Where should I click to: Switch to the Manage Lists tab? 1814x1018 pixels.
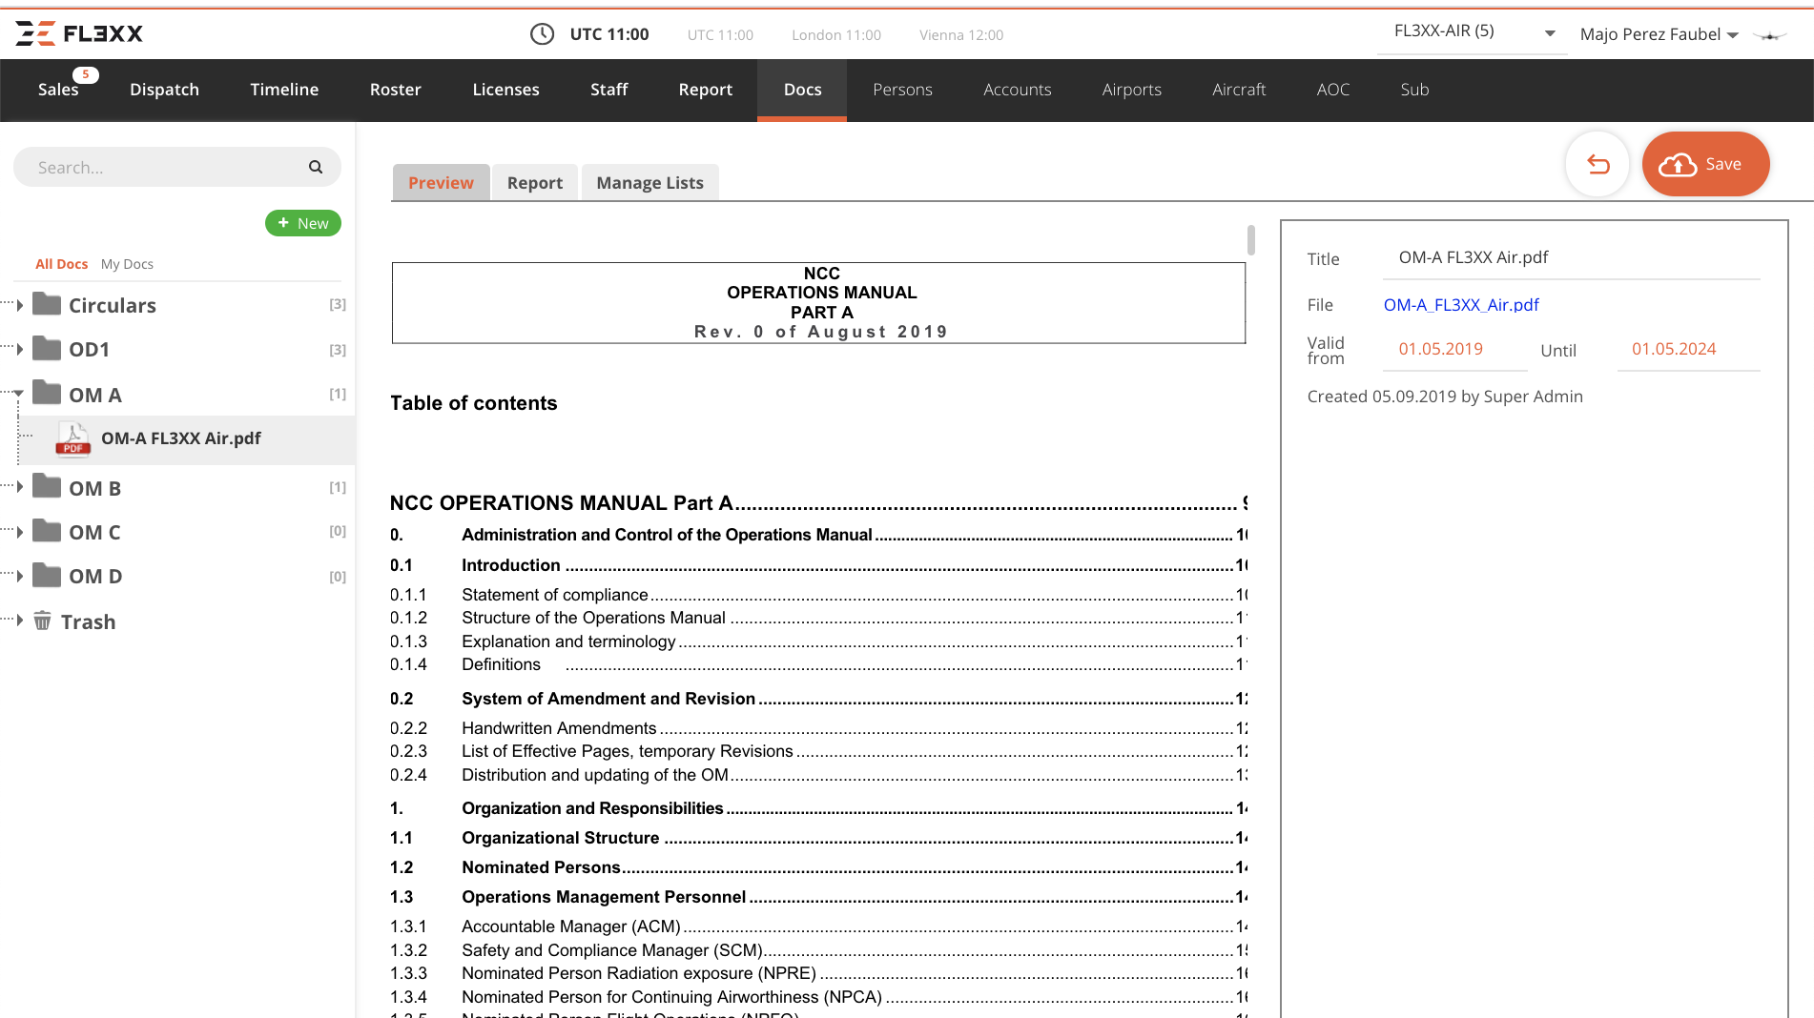pyautogui.click(x=650, y=182)
